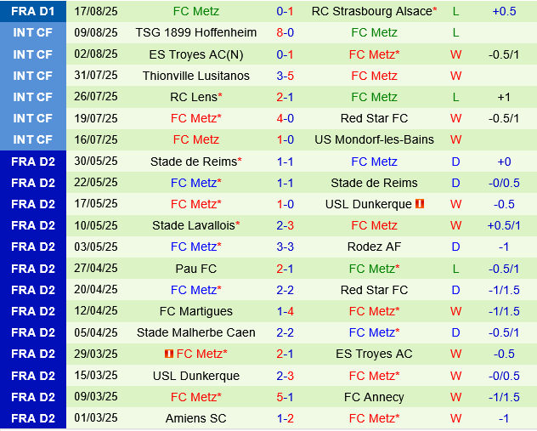Click the FRA D1 league label

tap(33, 11)
